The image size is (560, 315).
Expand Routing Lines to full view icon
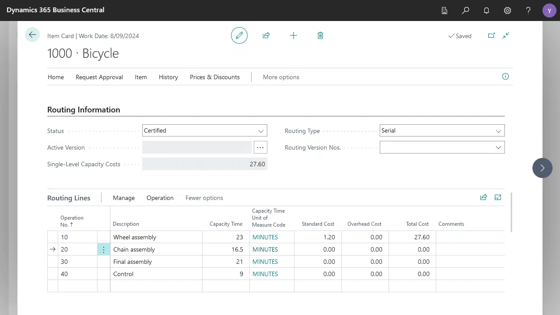(498, 197)
